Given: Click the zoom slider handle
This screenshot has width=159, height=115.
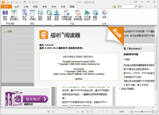Looking at the screenshot, I should 142,112.
